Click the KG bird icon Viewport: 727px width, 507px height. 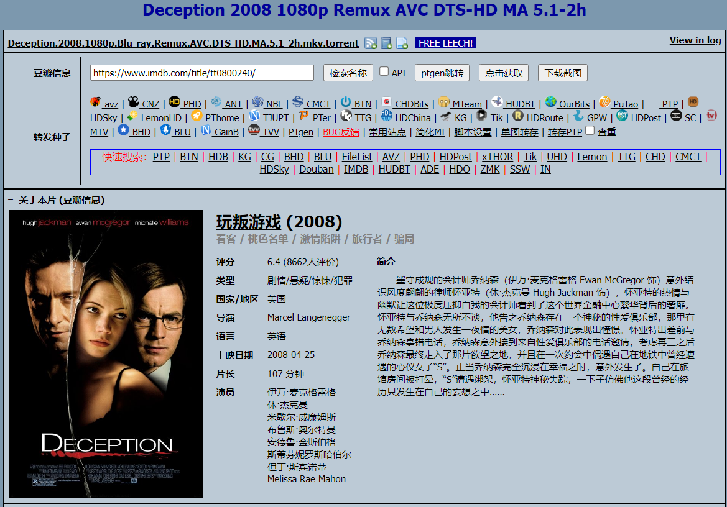point(445,116)
